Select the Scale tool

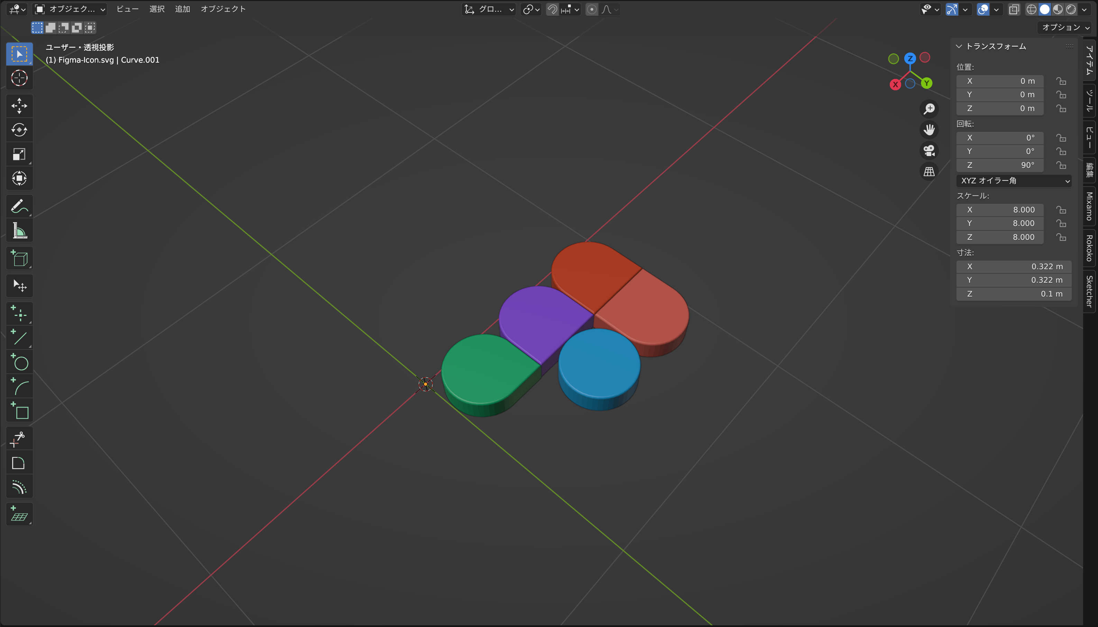click(19, 154)
